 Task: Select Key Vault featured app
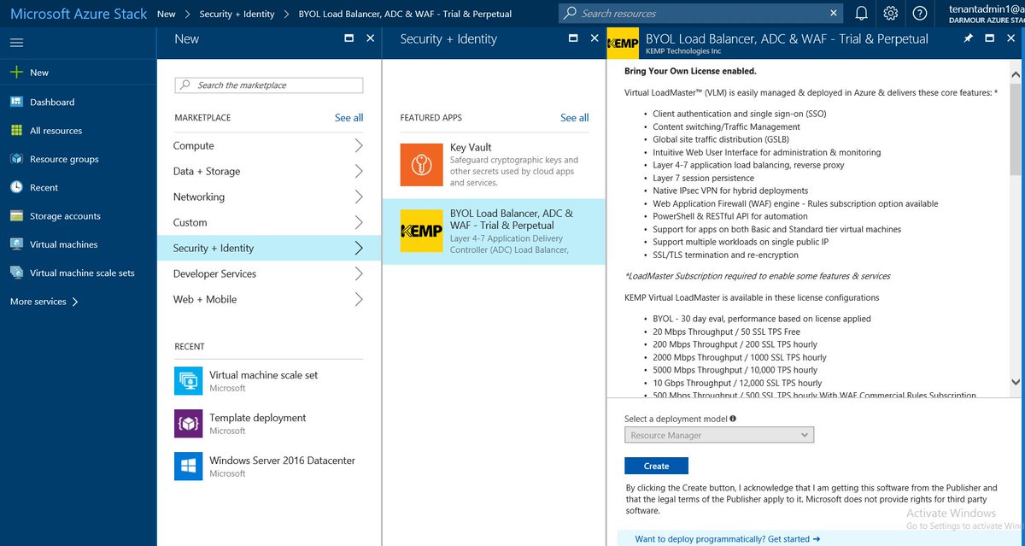tap(494, 165)
